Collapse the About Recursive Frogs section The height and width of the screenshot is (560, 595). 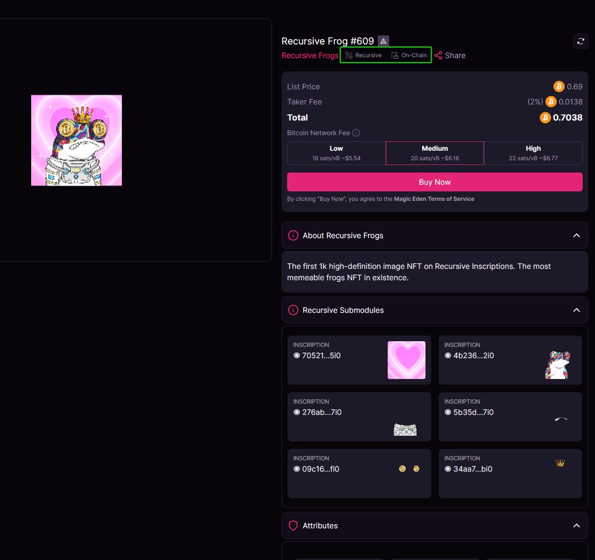pos(576,236)
